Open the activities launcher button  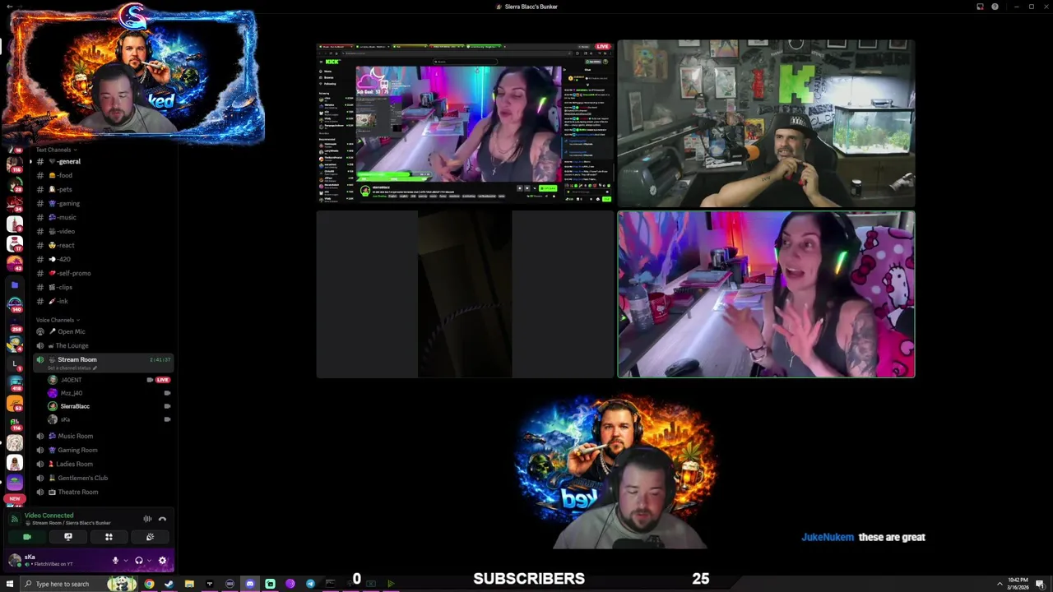tap(109, 537)
